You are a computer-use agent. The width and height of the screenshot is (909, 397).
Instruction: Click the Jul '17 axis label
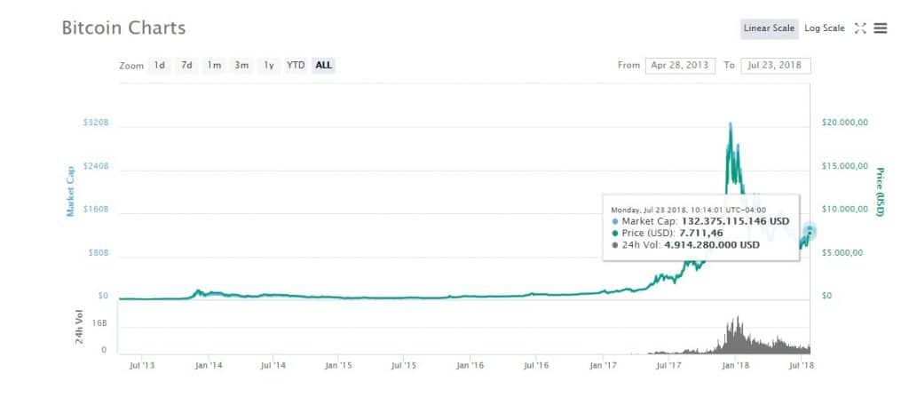tap(668, 365)
